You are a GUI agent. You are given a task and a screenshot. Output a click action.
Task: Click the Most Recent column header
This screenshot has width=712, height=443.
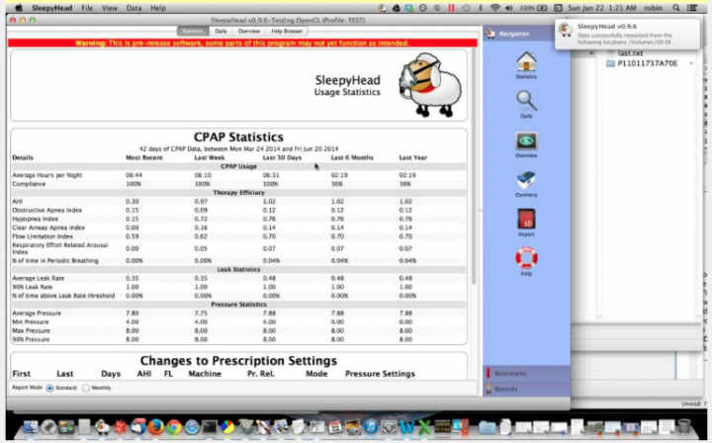coord(144,157)
